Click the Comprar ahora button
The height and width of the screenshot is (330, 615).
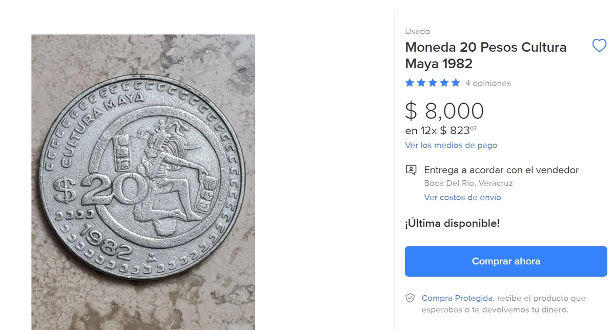(506, 261)
